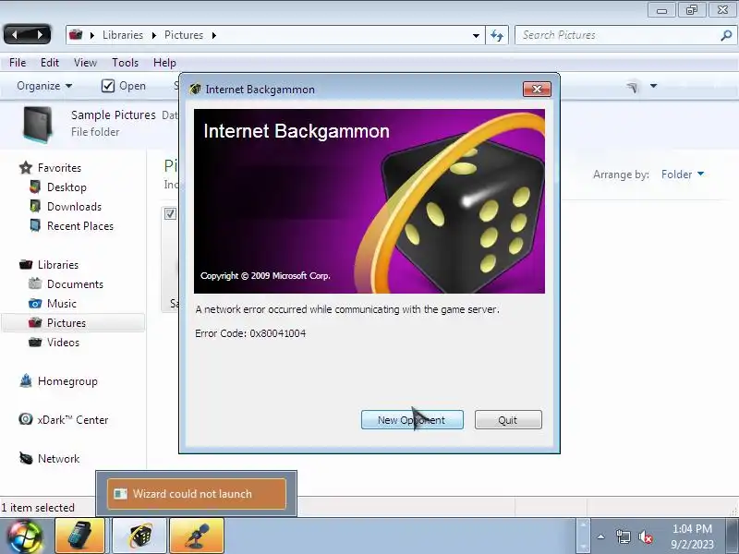
Task: Click the Desktop icon in Favorites
Action: click(35, 187)
